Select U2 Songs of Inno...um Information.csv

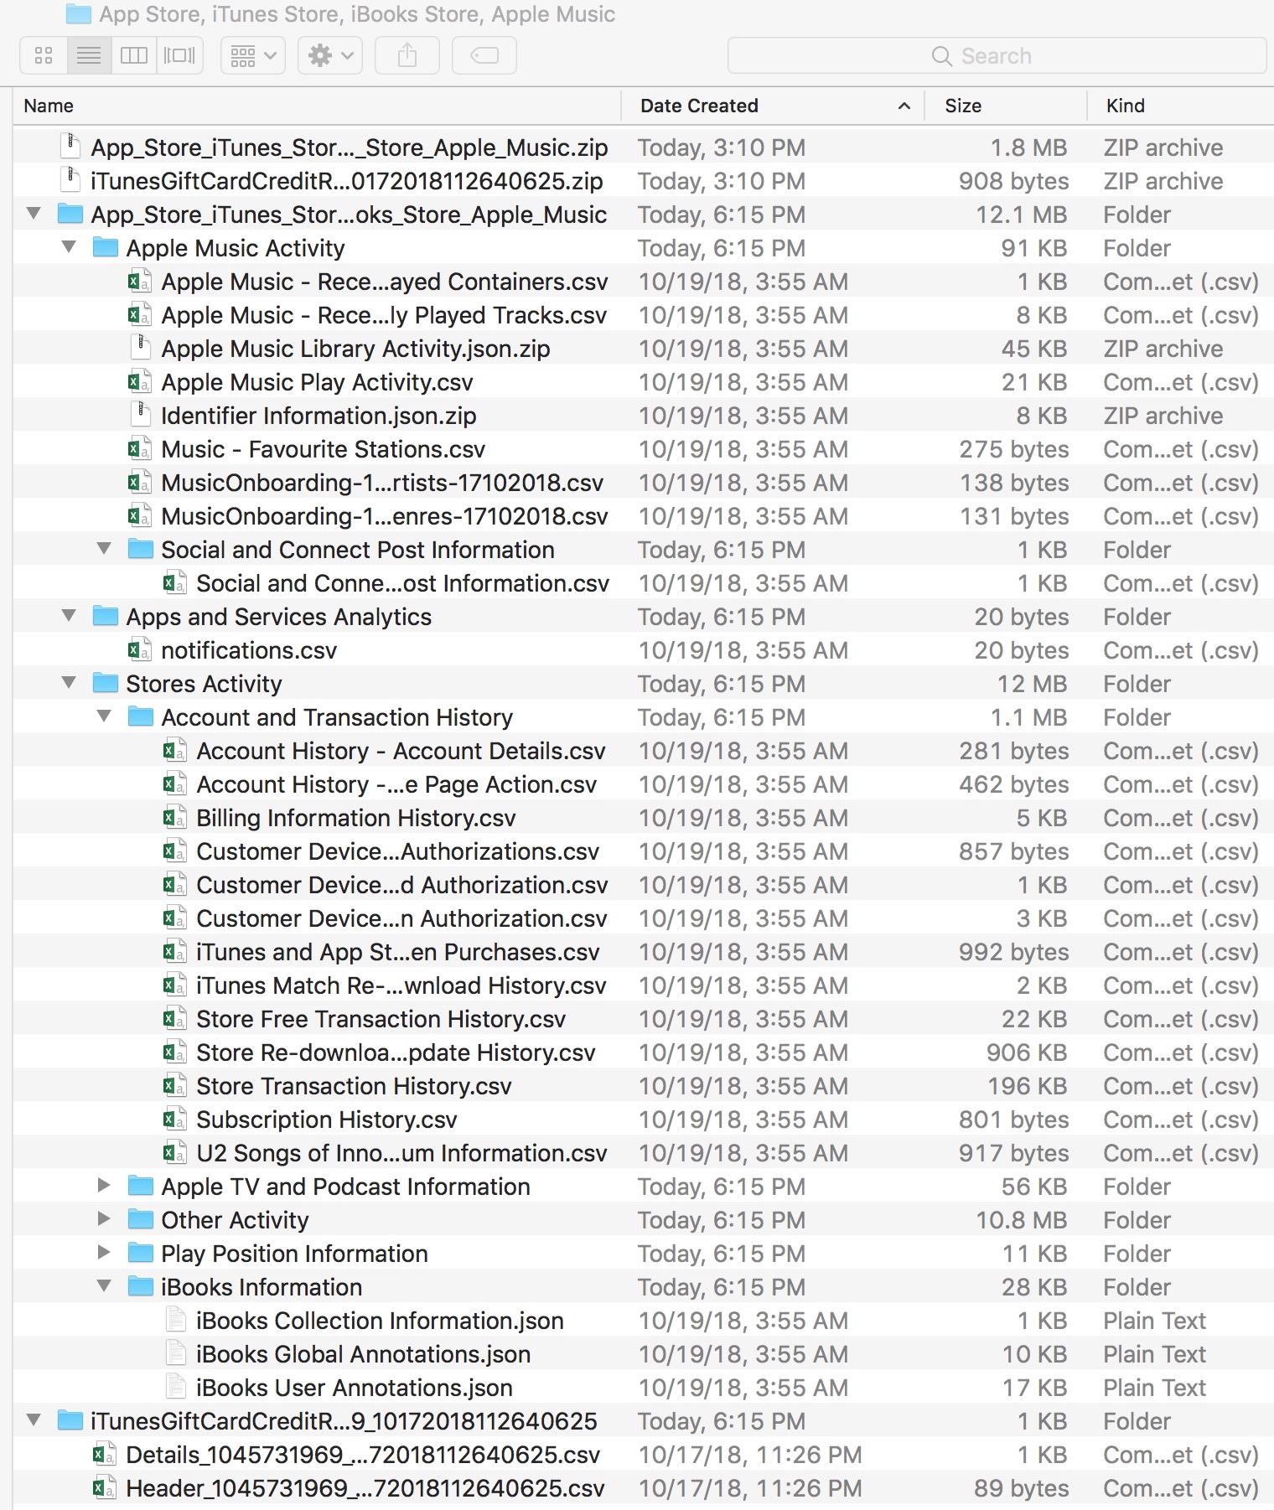click(x=401, y=1153)
